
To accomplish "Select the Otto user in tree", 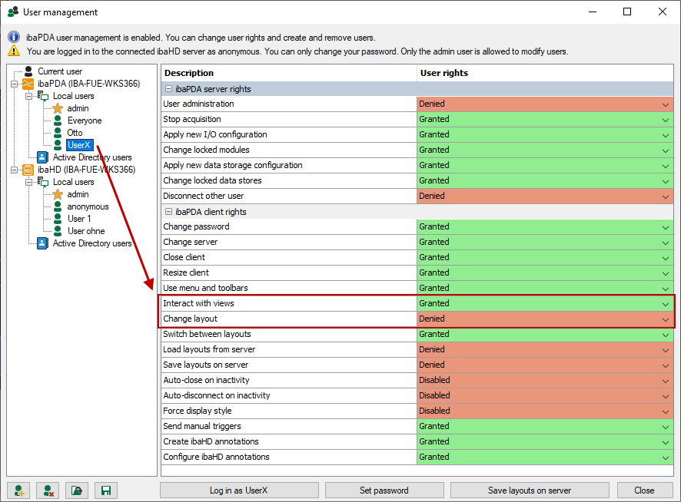I will (75, 133).
